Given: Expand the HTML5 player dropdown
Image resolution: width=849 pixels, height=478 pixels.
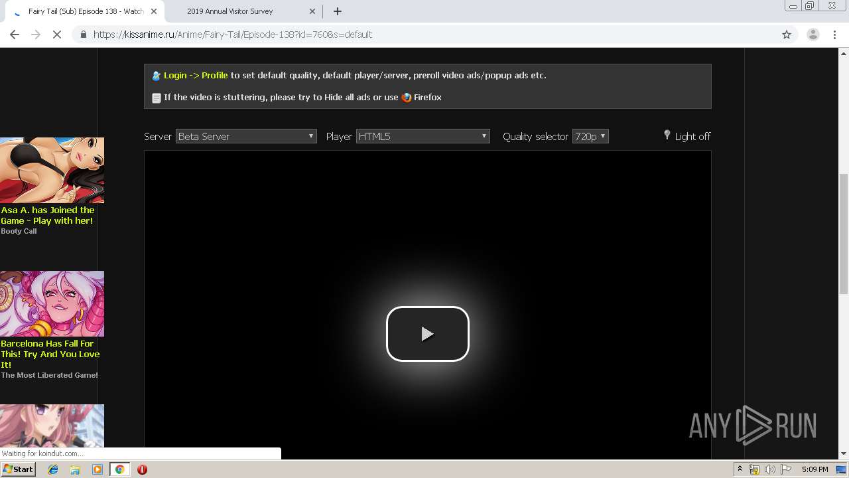Looking at the screenshot, I should (423, 136).
